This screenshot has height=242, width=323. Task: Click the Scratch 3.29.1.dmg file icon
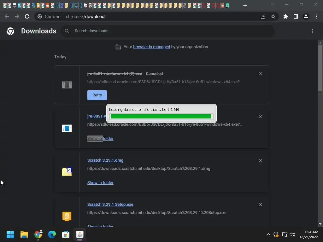click(67, 172)
